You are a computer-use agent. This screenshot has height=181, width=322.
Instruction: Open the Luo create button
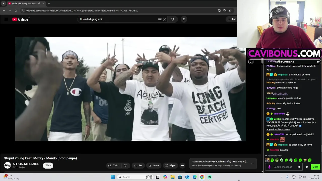point(232,19)
